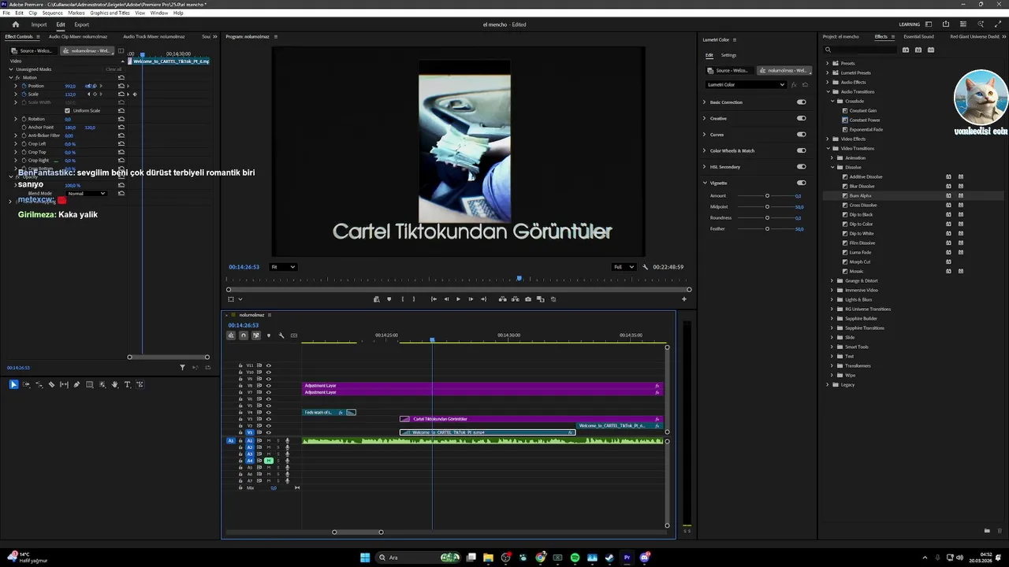Image resolution: width=1009 pixels, height=567 pixels.
Task: Open the Sequence menu
Action: [x=53, y=13]
